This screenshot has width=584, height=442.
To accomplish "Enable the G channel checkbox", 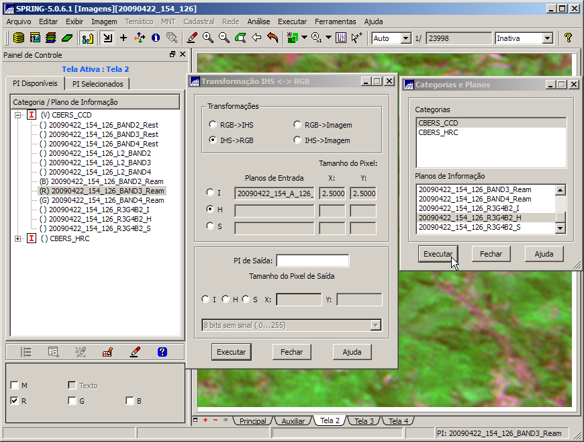I will point(72,401).
